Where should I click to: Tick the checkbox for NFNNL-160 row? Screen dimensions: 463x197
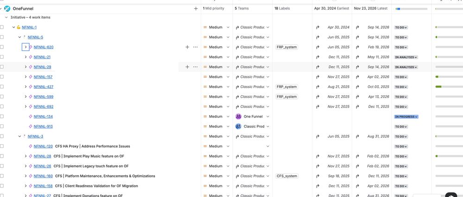[x=2, y=176]
